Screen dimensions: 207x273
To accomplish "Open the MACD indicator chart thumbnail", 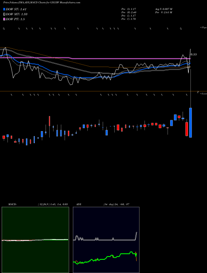I will tap(35, 240).
